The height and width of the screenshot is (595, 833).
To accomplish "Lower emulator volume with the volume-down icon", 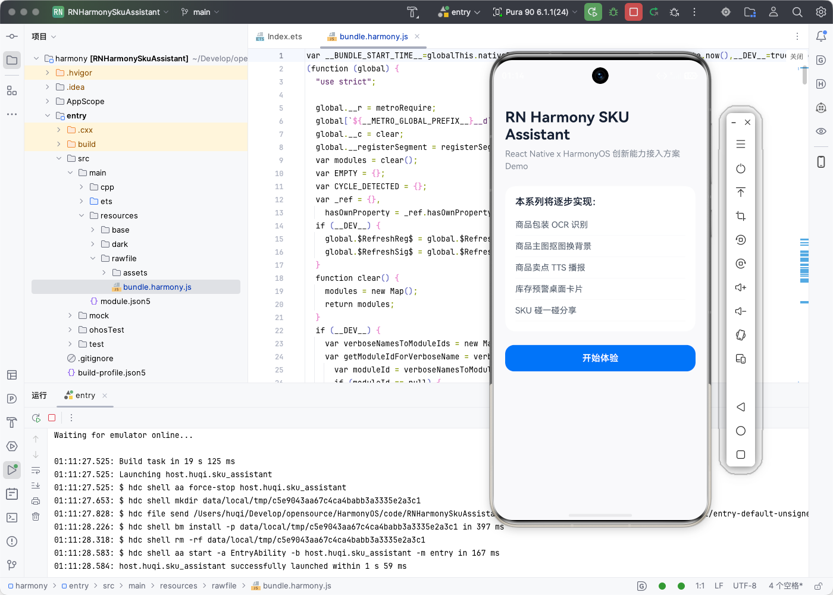I will tap(741, 311).
